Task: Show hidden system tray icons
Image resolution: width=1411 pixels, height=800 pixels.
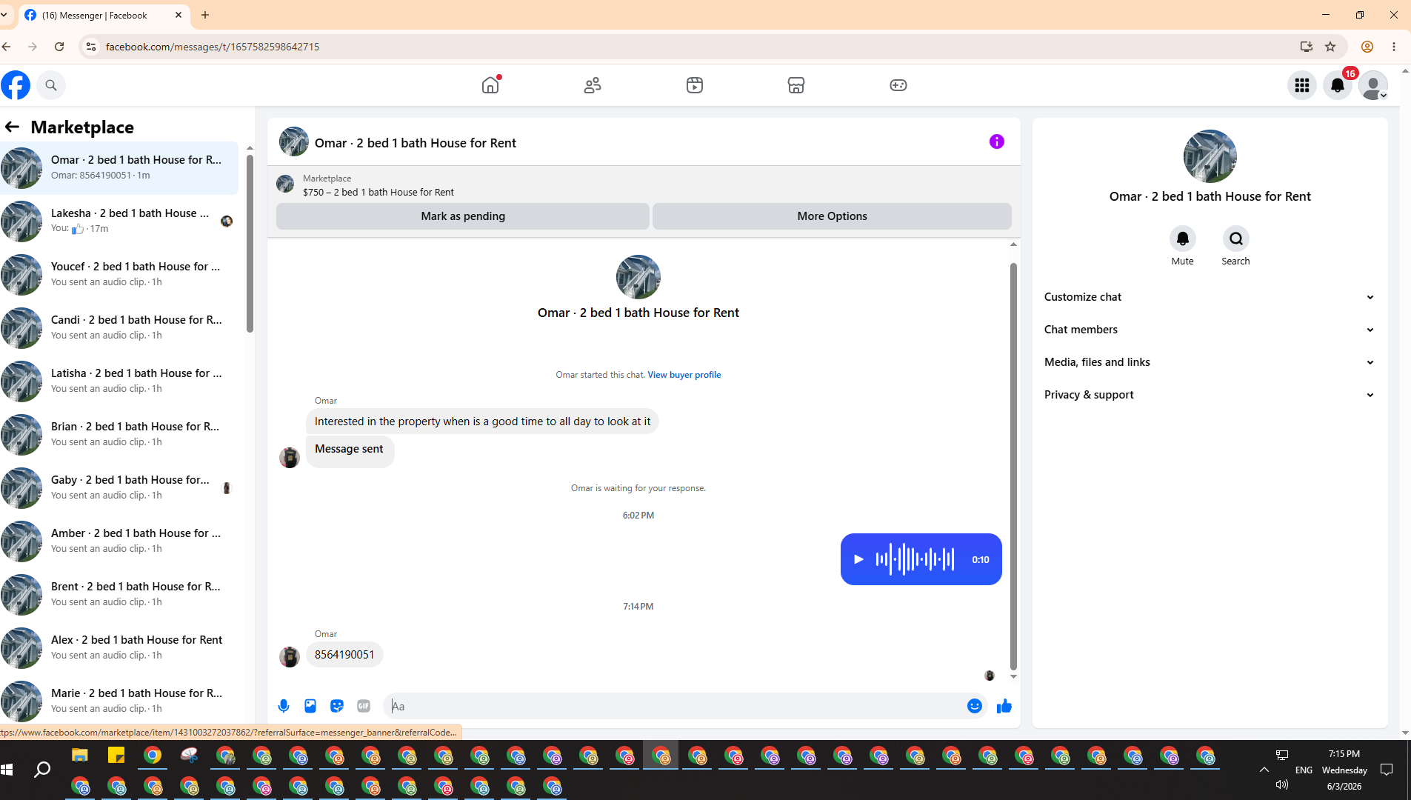Action: pyautogui.click(x=1264, y=770)
